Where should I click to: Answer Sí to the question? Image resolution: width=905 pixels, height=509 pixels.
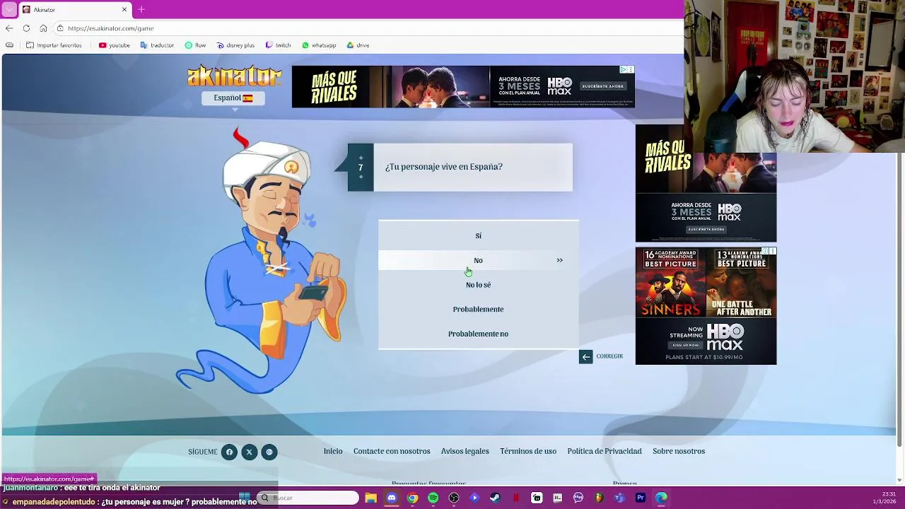point(478,235)
